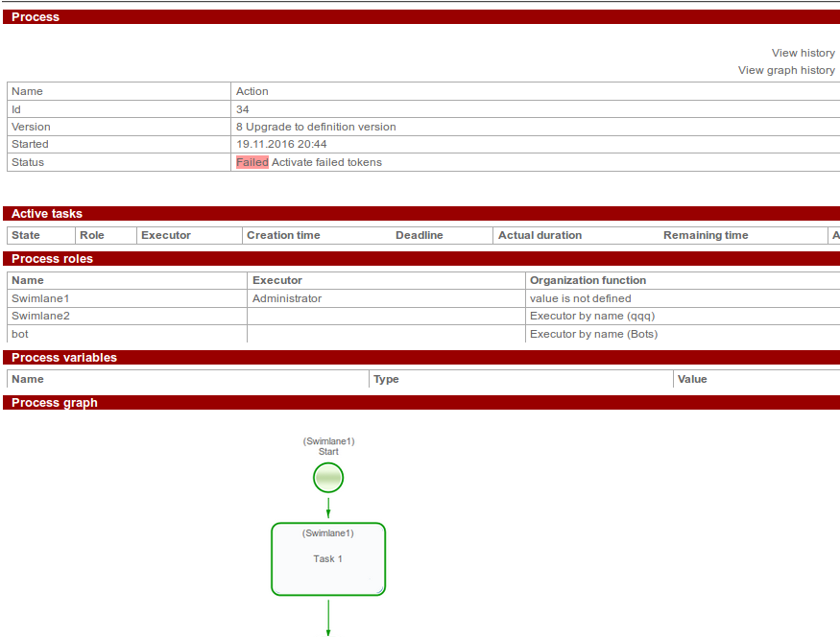This screenshot has width=840, height=637.
Task: Collapse the Process roles section header
Action: click(x=52, y=259)
